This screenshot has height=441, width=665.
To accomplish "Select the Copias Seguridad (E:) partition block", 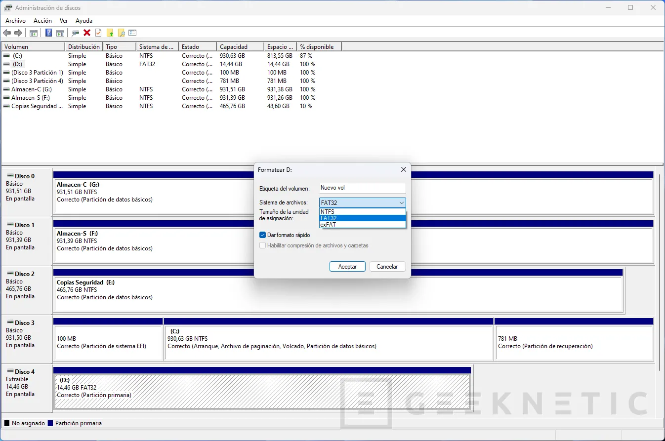I will [338, 295].
